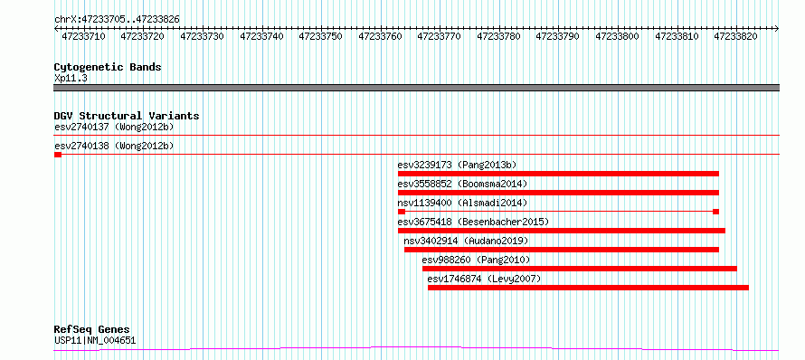
Task: Click the left arrow of the ruler
Action: pos(56,29)
